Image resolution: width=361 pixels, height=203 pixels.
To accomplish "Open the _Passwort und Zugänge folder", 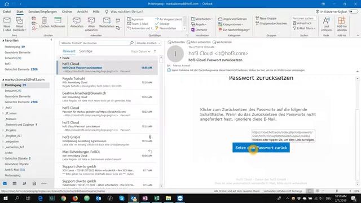I will tap(21, 125).
